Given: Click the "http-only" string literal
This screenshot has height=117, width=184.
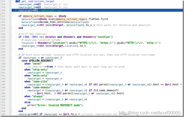Looking at the screenshot, I should coord(40,70).
